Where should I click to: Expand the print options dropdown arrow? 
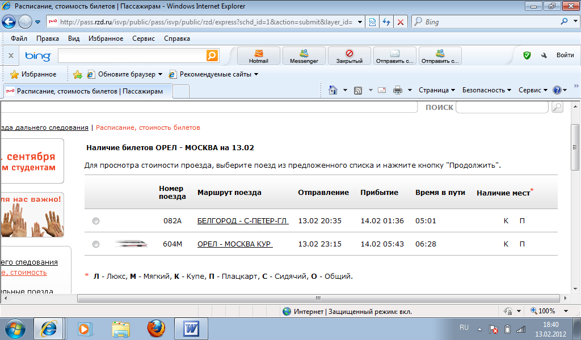[x=410, y=90]
